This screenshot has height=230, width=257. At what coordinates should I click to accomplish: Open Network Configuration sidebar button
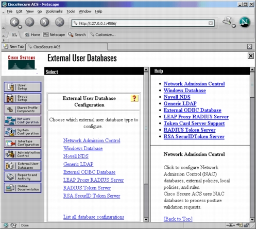click(23, 121)
